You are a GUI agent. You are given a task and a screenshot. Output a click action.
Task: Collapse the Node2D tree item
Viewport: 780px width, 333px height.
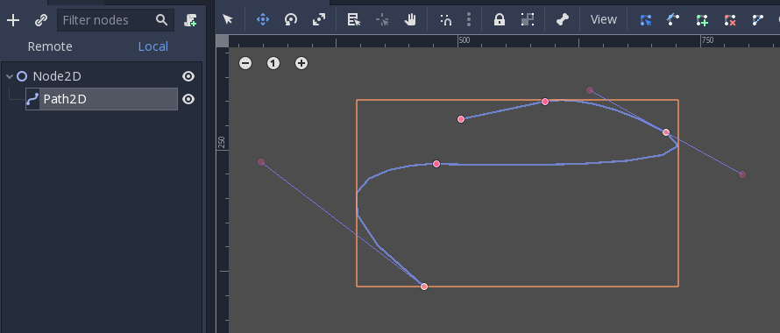(x=10, y=76)
